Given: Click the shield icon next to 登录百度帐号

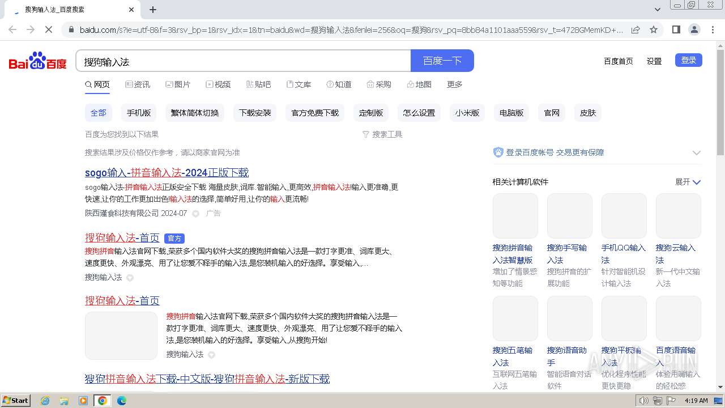Looking at the screenshot, I should 498,152.
